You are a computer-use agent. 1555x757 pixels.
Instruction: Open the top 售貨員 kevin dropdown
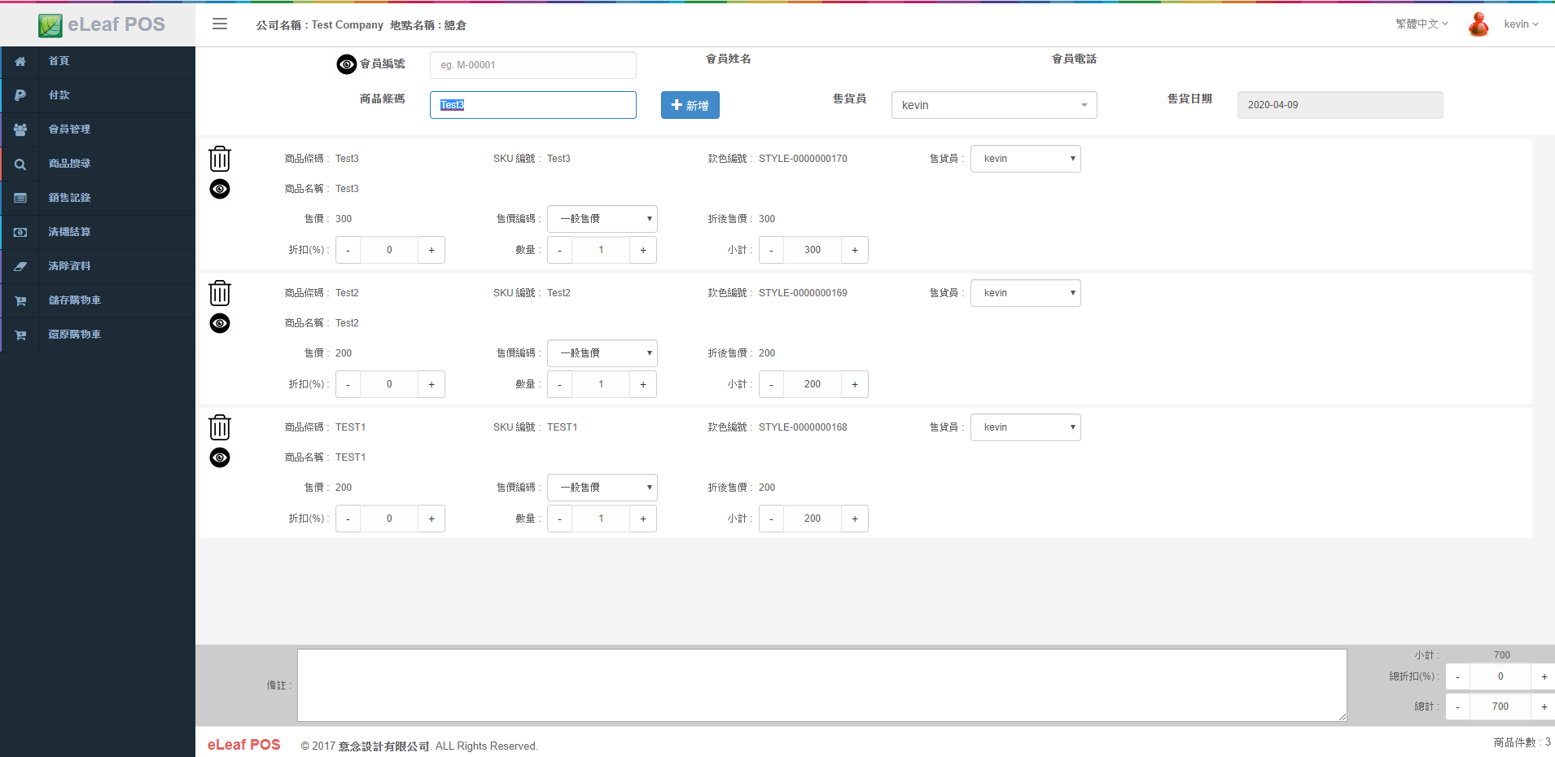[x=993, y=105]
